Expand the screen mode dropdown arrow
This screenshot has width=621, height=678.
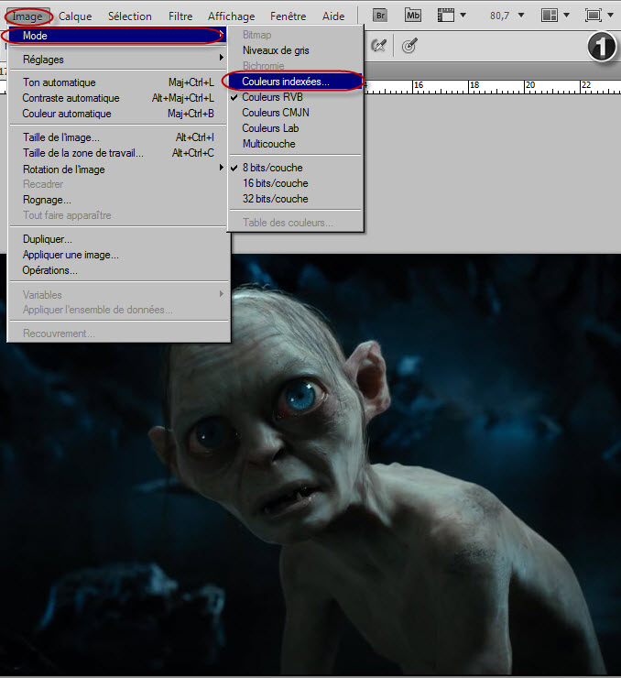click(611, 16)
